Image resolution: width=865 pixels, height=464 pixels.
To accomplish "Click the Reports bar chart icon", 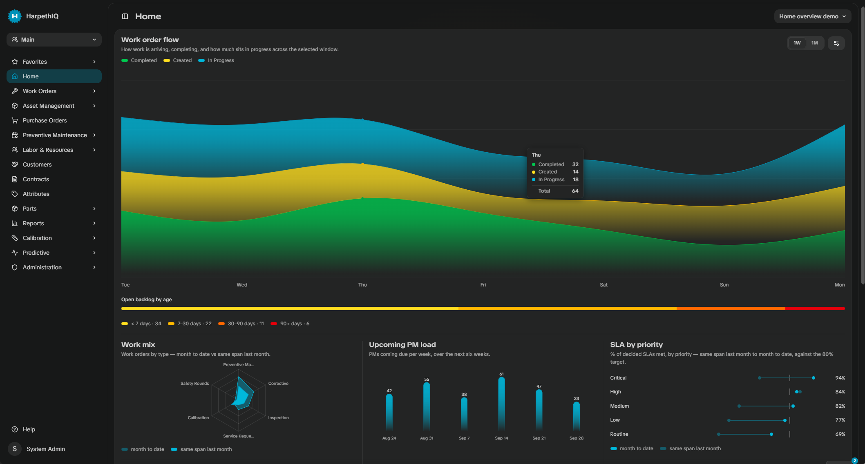I will [x=15, y=223].
